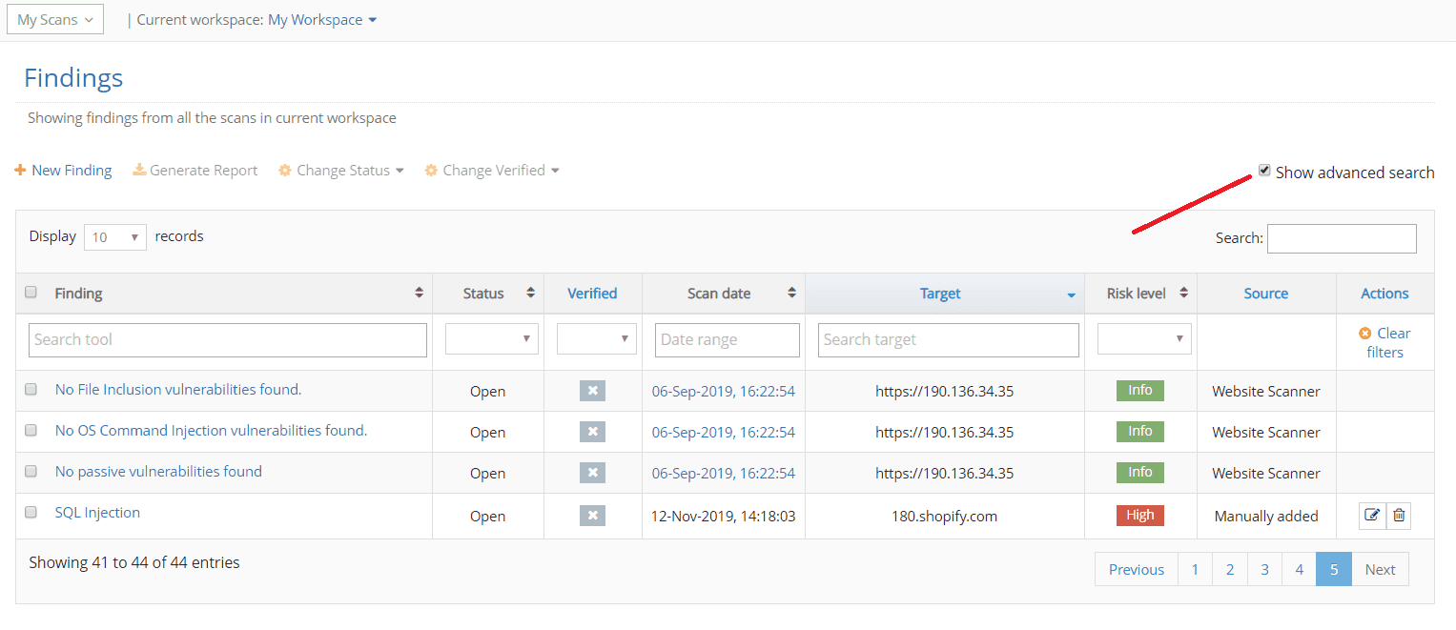Image resolution: width=1456 pixels, height=630 pixels.
Task: Click the Next pagination button
Action: [1380, 569]
